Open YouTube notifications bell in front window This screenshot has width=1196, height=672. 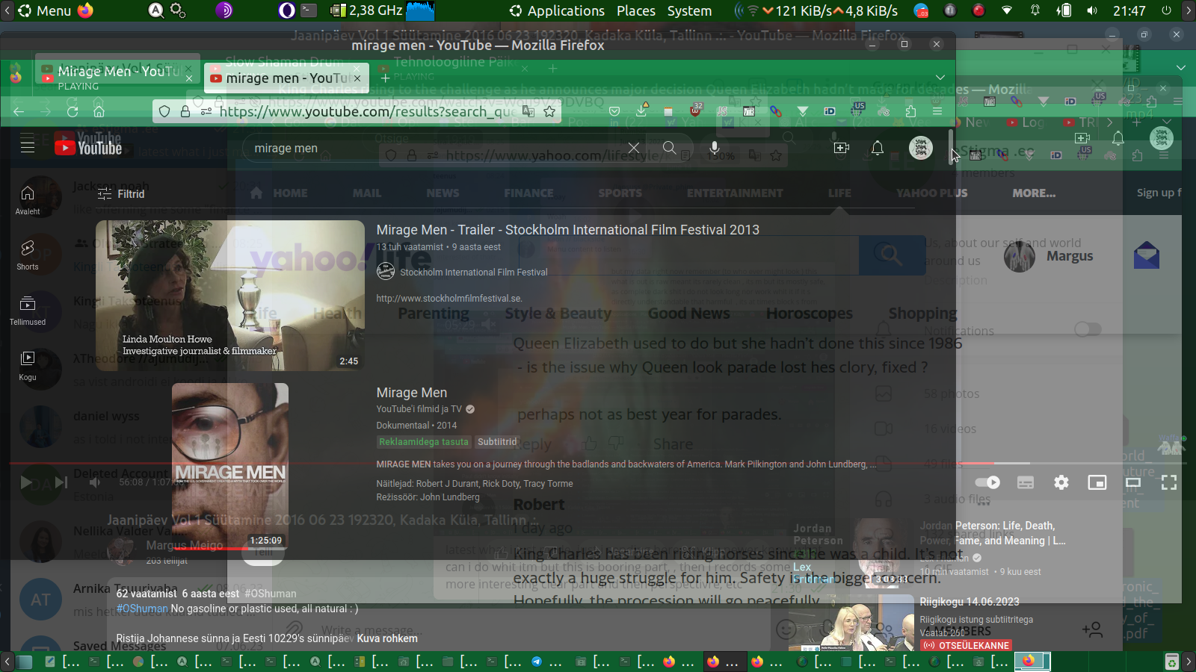[878, 148]
